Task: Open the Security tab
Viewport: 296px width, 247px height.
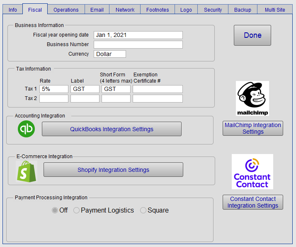Action: coord(213,10)
